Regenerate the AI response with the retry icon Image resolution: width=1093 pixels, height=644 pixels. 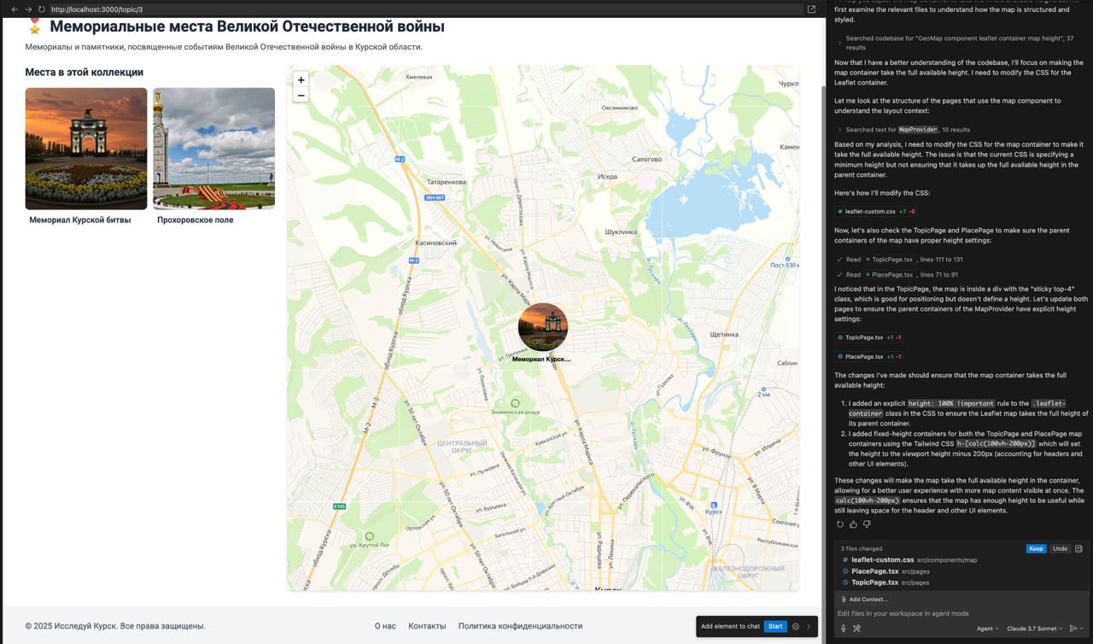click(x=840, y=524)
